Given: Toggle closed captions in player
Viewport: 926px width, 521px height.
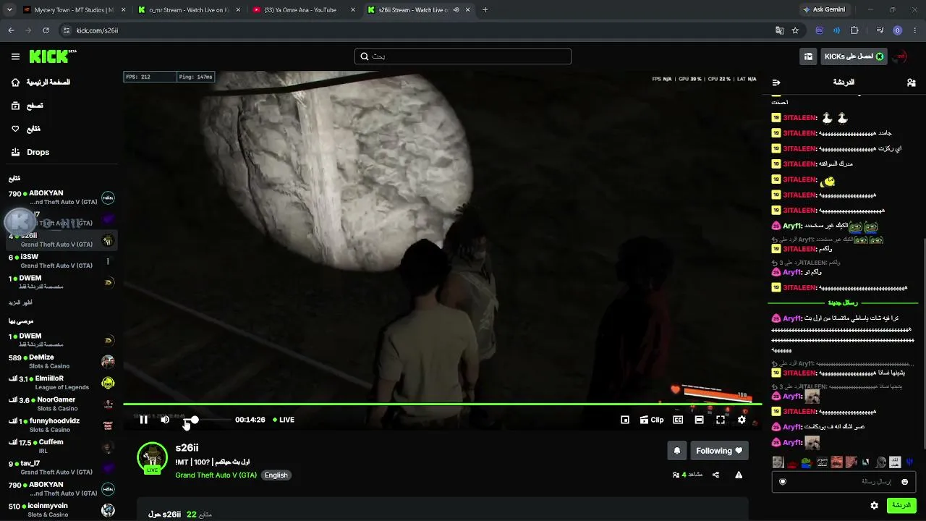Looking at the screenshot, I should pos(678,420).
